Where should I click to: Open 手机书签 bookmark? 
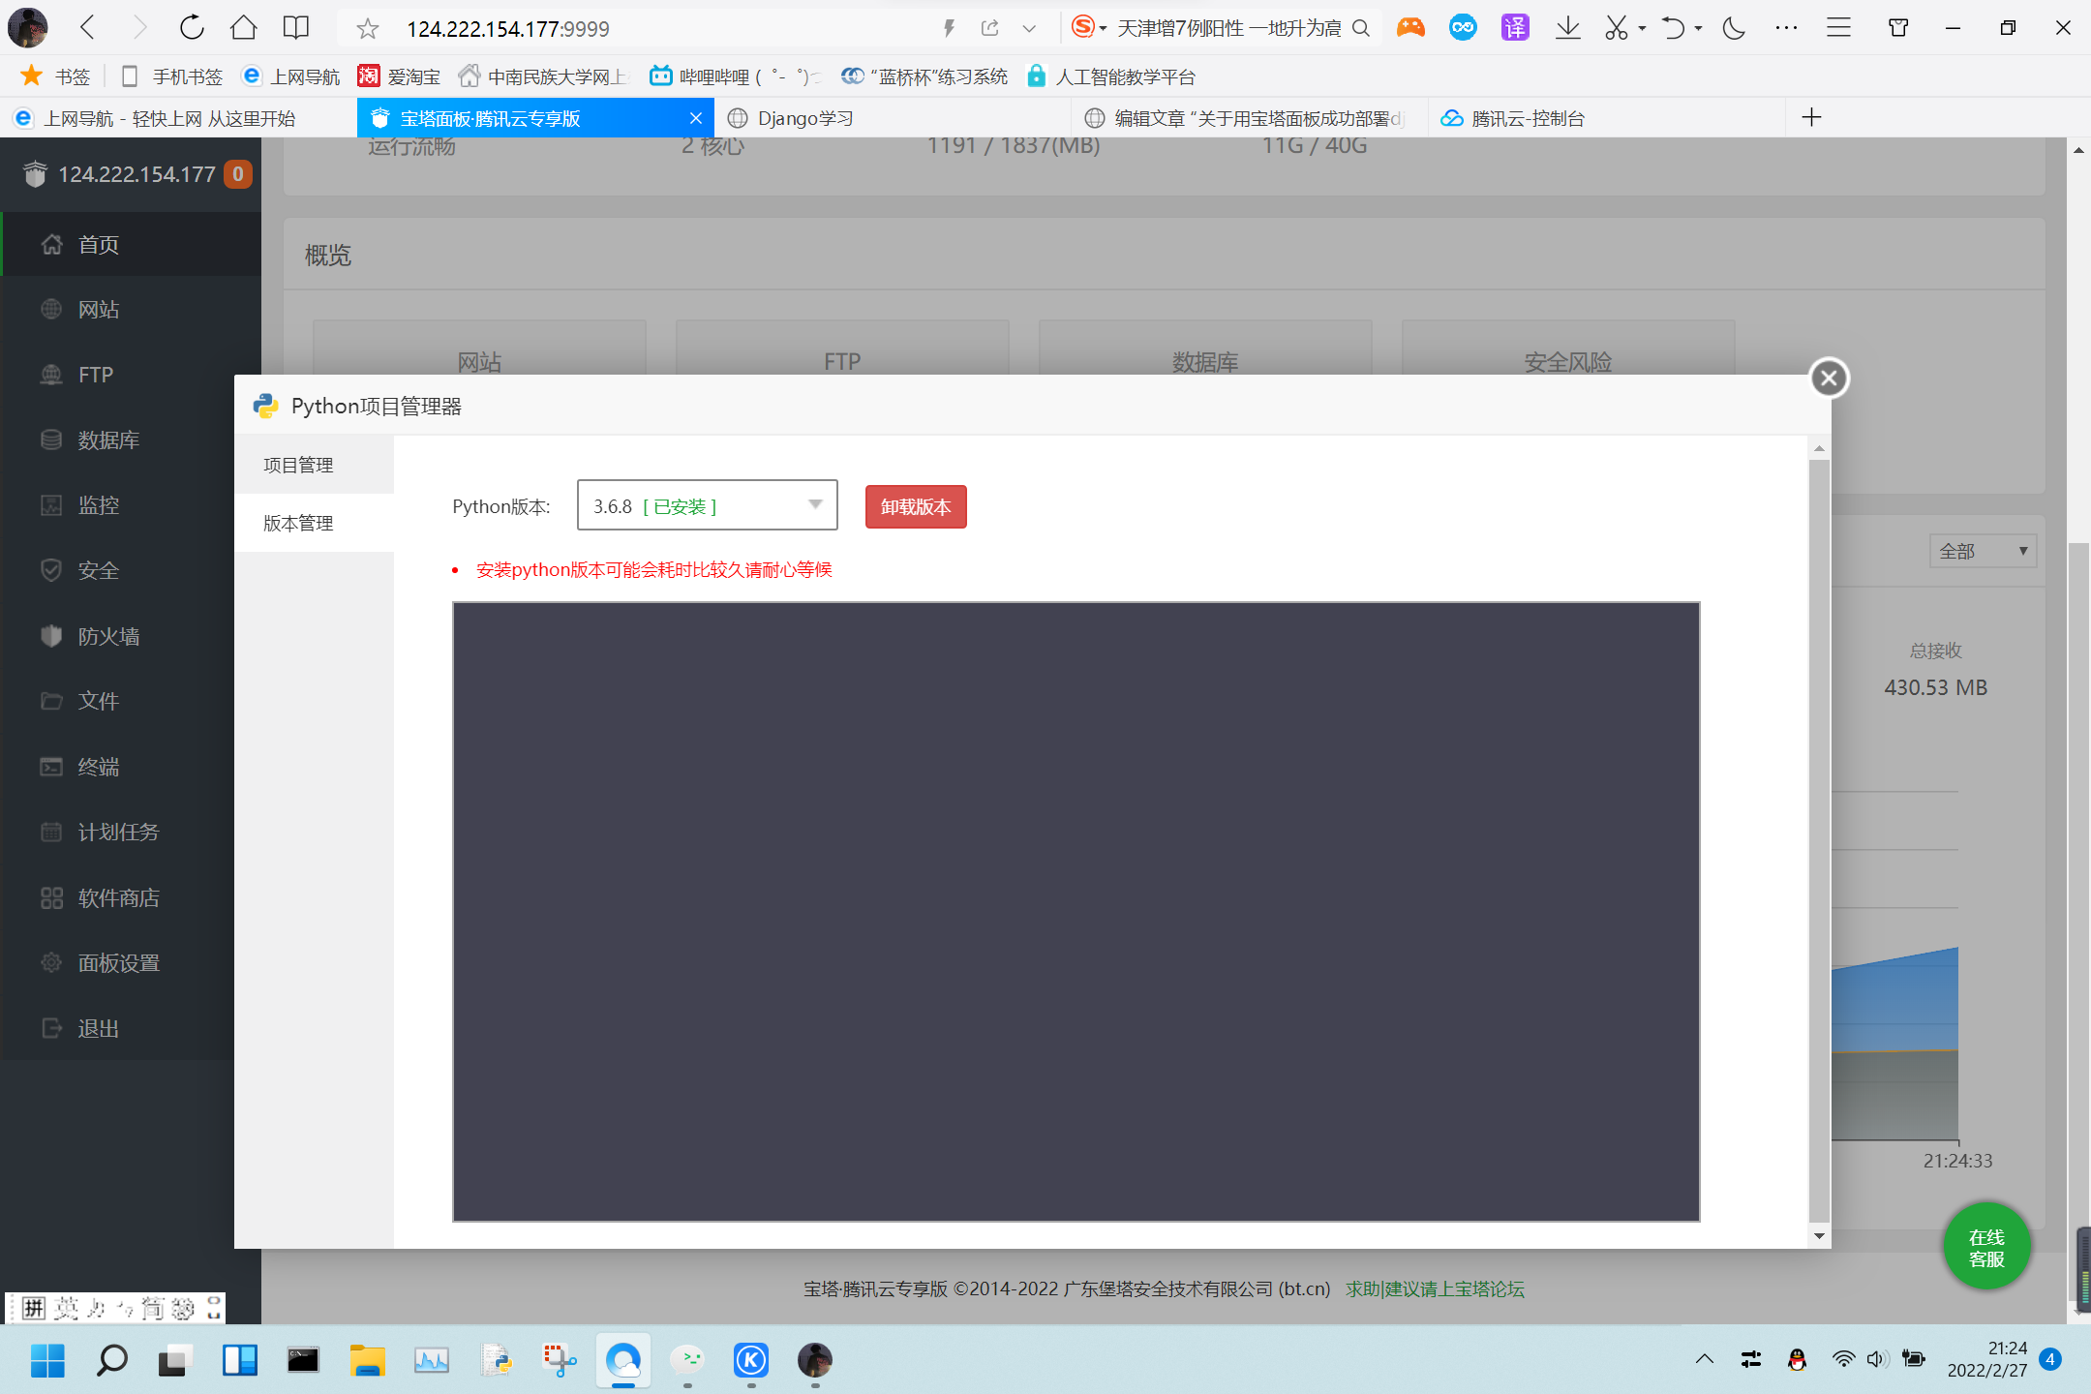[171, 76]
